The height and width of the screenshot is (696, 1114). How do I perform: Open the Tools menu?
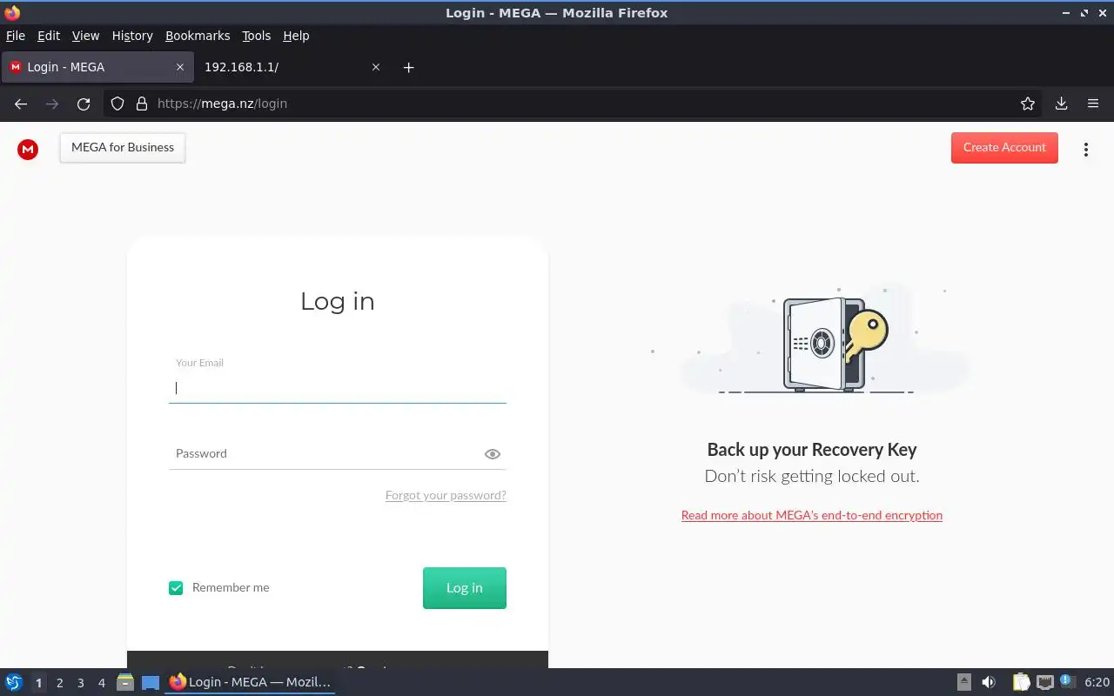256,36
